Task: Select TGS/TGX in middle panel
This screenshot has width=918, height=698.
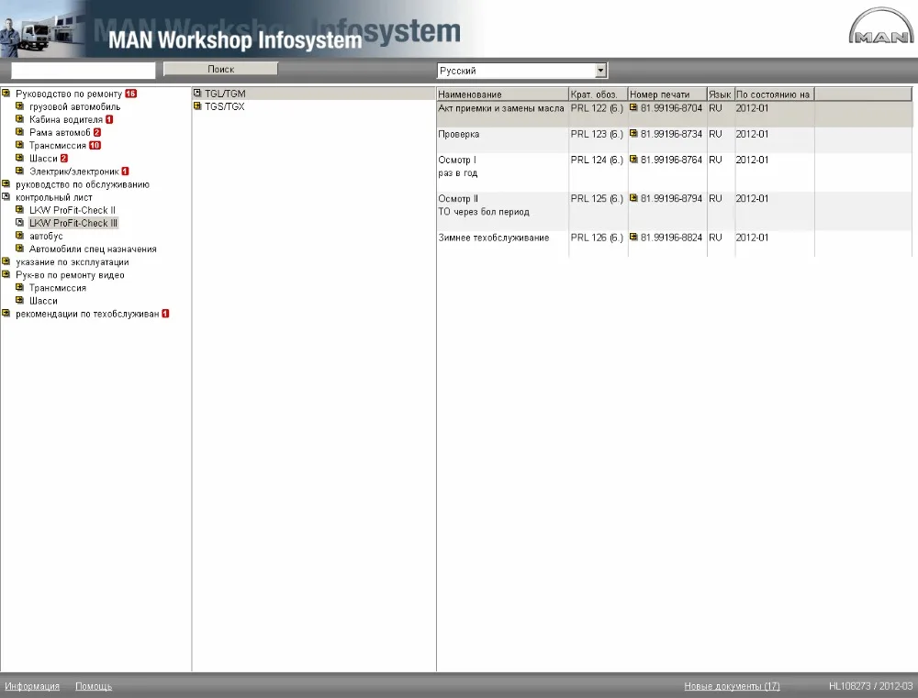Action: pyautogui.click(x=225, y=106)
